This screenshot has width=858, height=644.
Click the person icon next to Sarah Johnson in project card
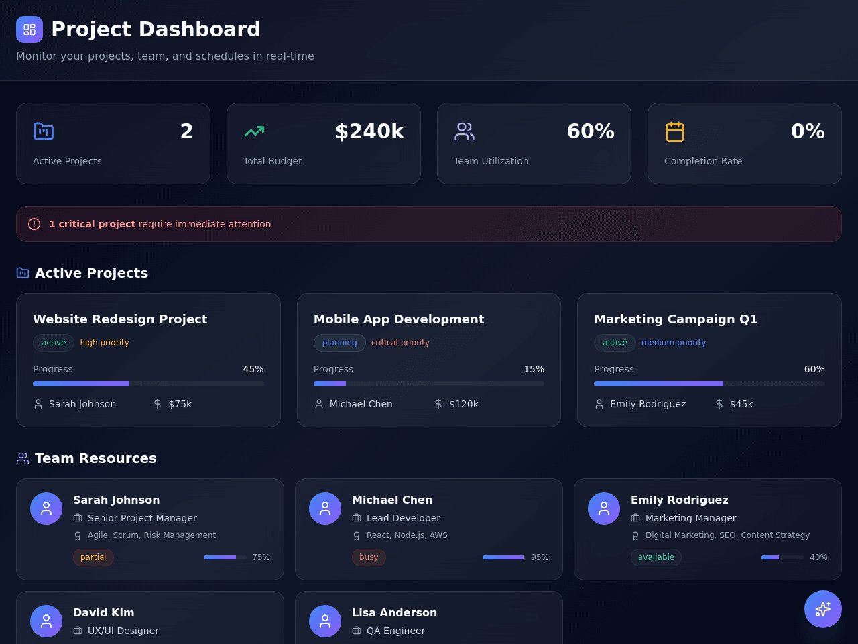[x=38, y=404]
